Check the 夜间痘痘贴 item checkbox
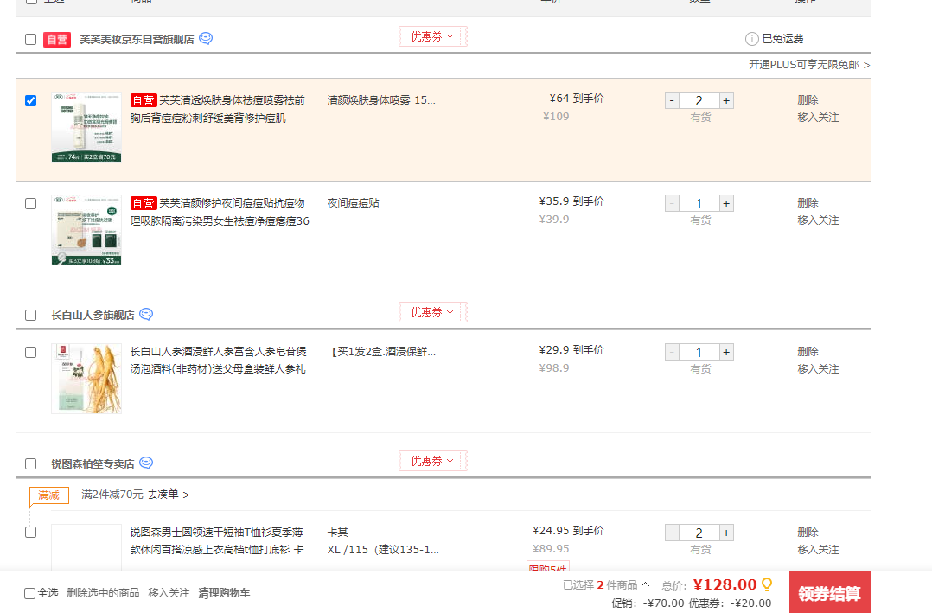 point(31,203)
